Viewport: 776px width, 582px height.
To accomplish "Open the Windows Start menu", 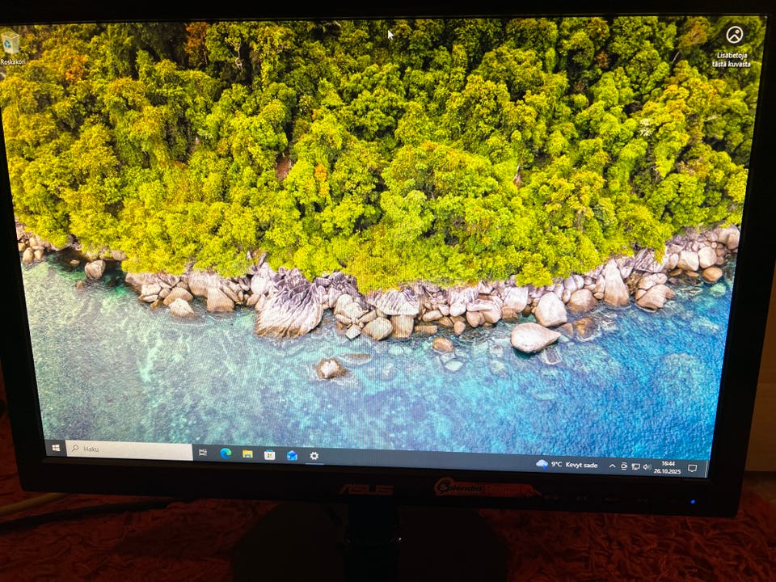I will tap(56, 448).
